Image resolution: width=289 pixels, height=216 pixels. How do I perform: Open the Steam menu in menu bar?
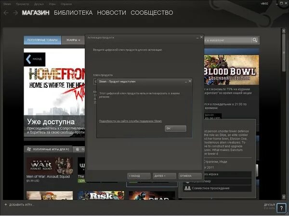click(7, 4)
